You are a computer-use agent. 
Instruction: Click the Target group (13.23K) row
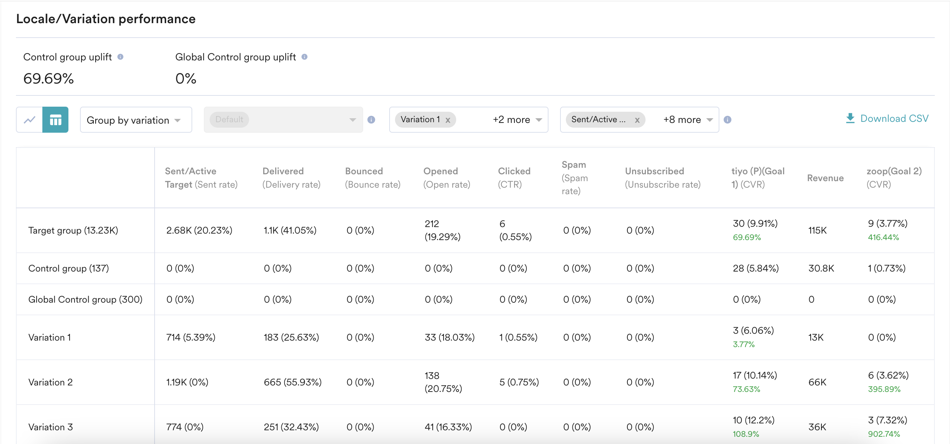(73, 230)
